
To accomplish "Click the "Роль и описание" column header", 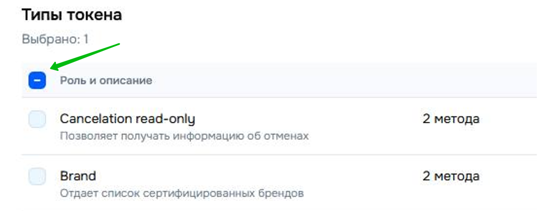I will tap(106, 80).
